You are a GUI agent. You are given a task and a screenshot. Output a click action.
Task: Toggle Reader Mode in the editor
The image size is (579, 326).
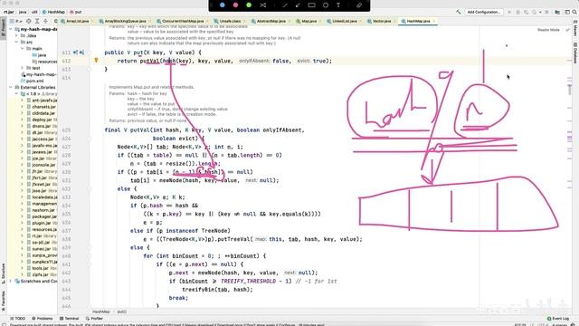(x=548, y=30)
